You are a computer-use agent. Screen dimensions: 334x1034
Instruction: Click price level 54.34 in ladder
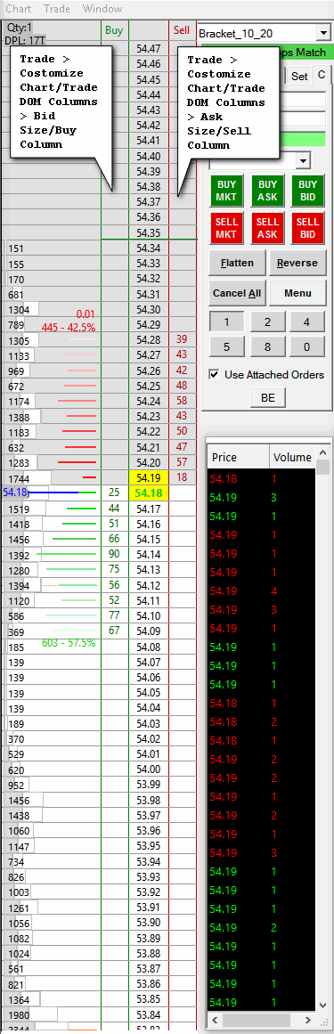point(149,248)
